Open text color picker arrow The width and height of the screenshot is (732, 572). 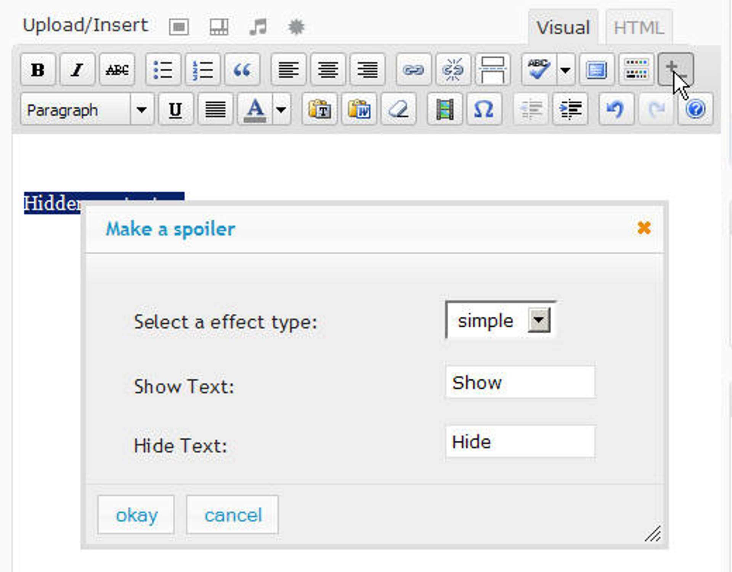(x=281, y=110)
